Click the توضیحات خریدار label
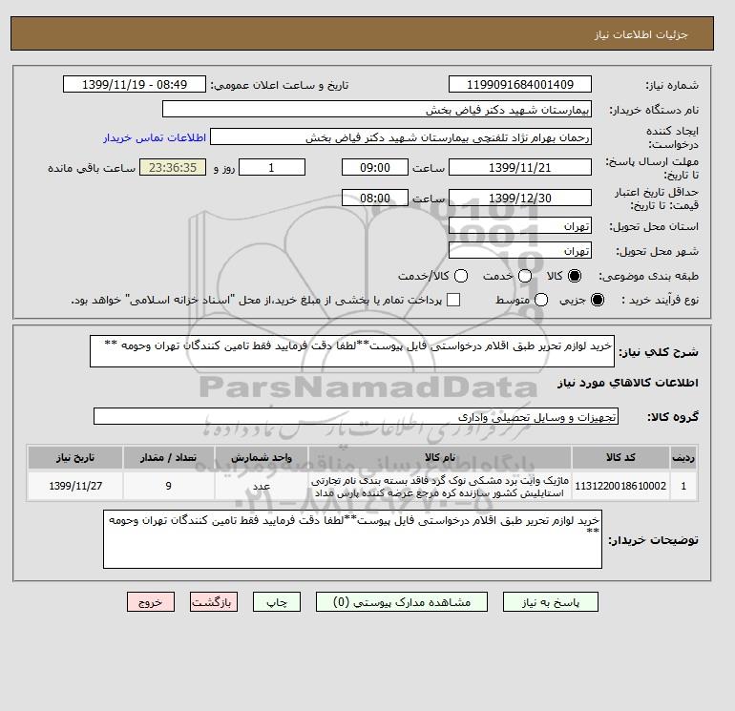735x711 pixels. [x=653, y=540]
